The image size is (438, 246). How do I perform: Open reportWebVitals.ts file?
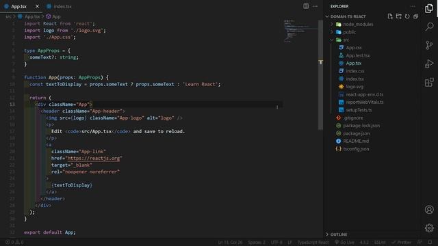point(365,102)
